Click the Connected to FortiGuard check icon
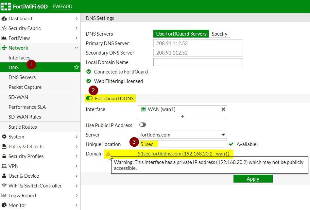 coord(89,72)
